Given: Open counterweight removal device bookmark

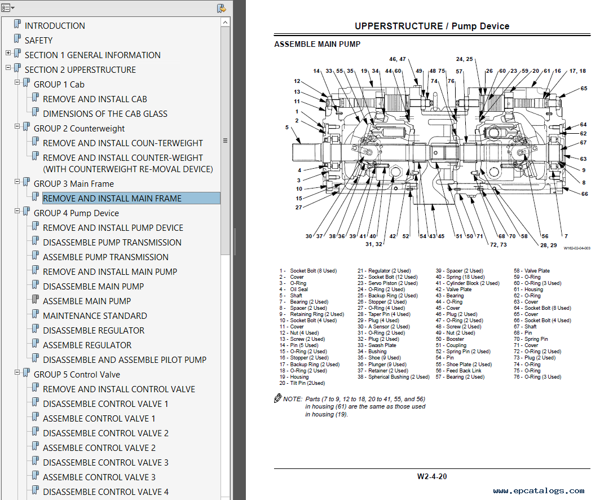Looking at the screenshot, I should pyautogui.click(x=128, y=164).
